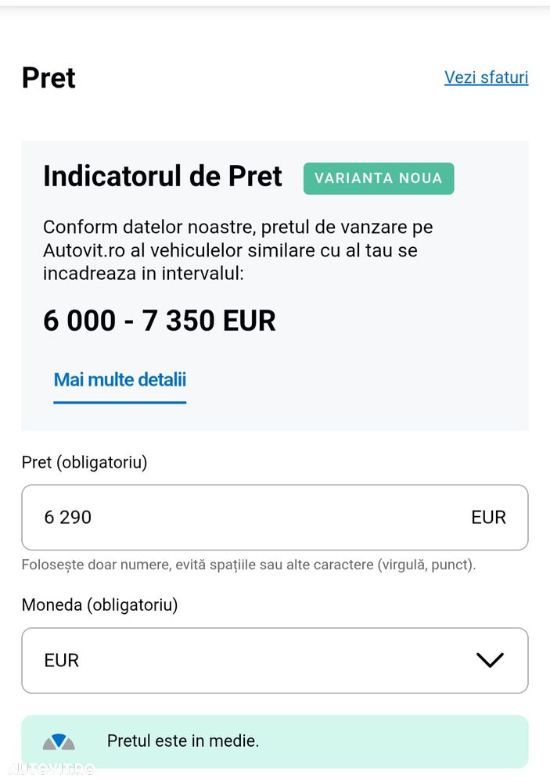Click the "Indicatorul de Pret" title
Viewport: 550px width, 782px height.
pyautogui.click(x=162, y=177)
